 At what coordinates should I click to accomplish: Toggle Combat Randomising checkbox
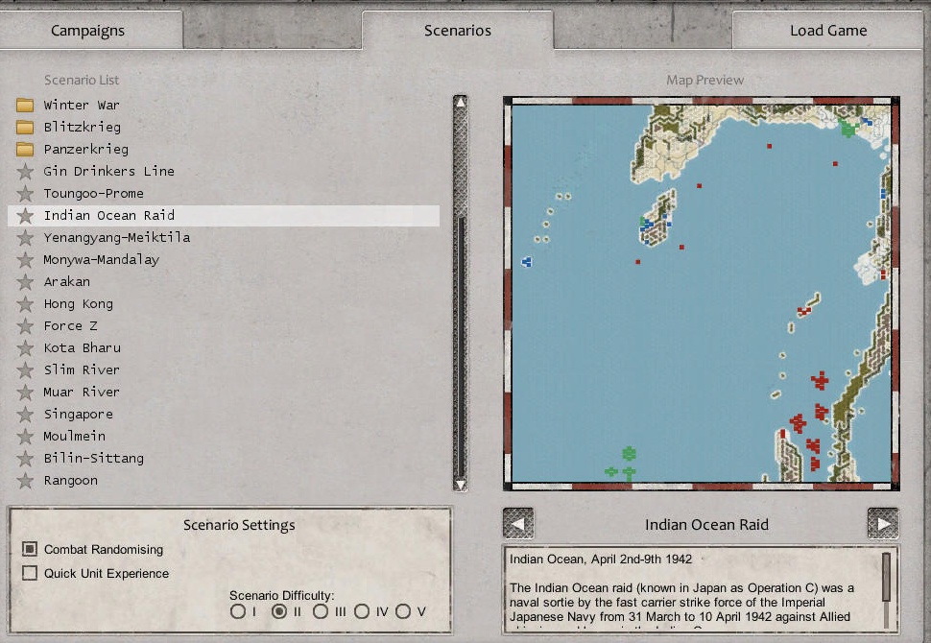pyautogui.click(x=30, y=549)
